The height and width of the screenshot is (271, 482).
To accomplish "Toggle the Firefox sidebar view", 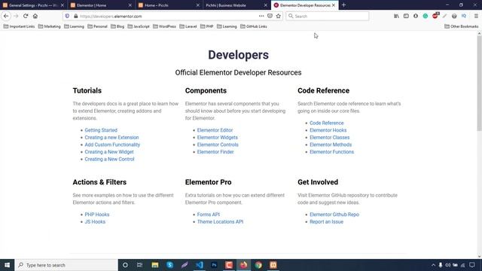I will (x=406, y=16).
